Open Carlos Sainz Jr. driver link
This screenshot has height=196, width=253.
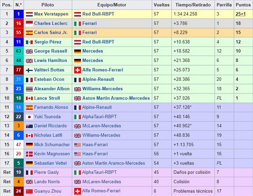[51, 32]
